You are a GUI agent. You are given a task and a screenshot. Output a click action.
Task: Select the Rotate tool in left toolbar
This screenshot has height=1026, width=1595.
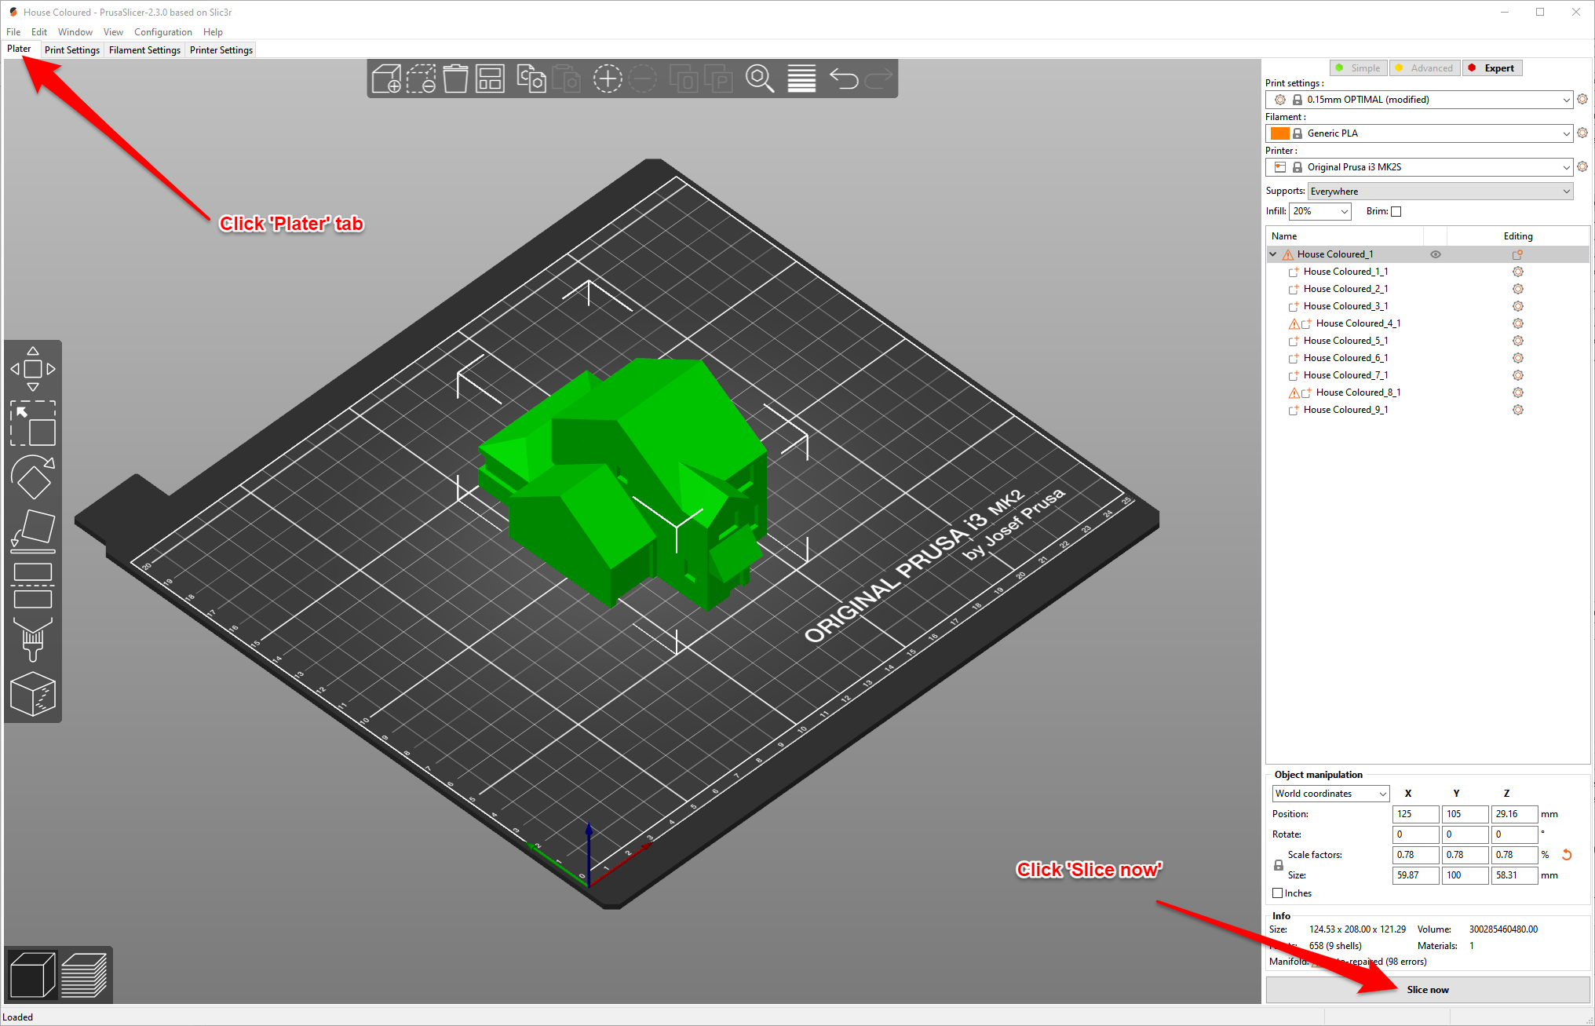32,476
